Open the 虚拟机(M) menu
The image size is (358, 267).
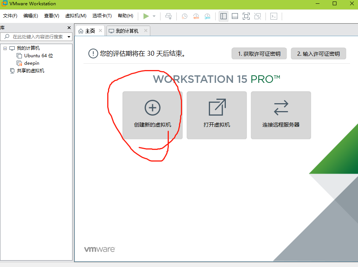tap(76, 16)
